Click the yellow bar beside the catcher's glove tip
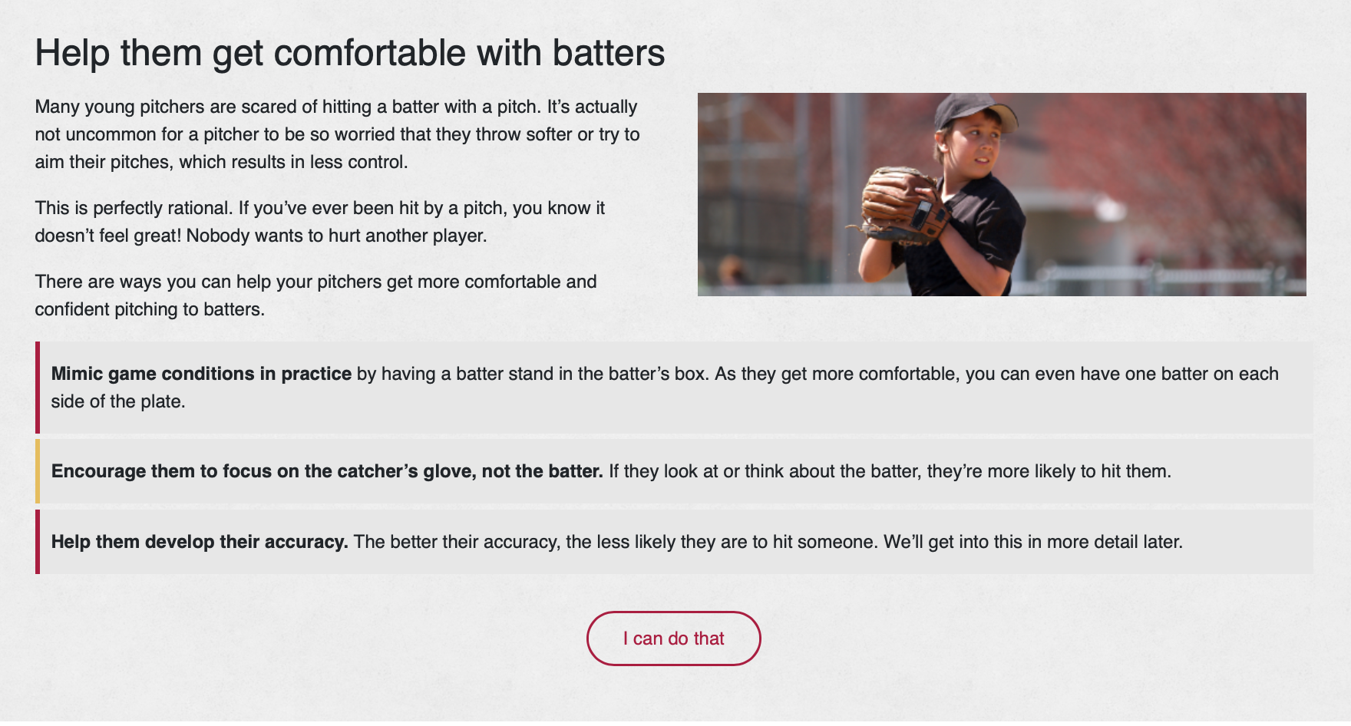Image resolution: width=1351 pixels, height=726 pixels. [37, 471]
